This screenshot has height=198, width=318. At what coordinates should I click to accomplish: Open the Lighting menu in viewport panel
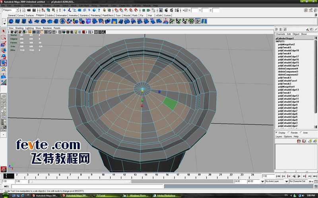click(x=29, y=28)
